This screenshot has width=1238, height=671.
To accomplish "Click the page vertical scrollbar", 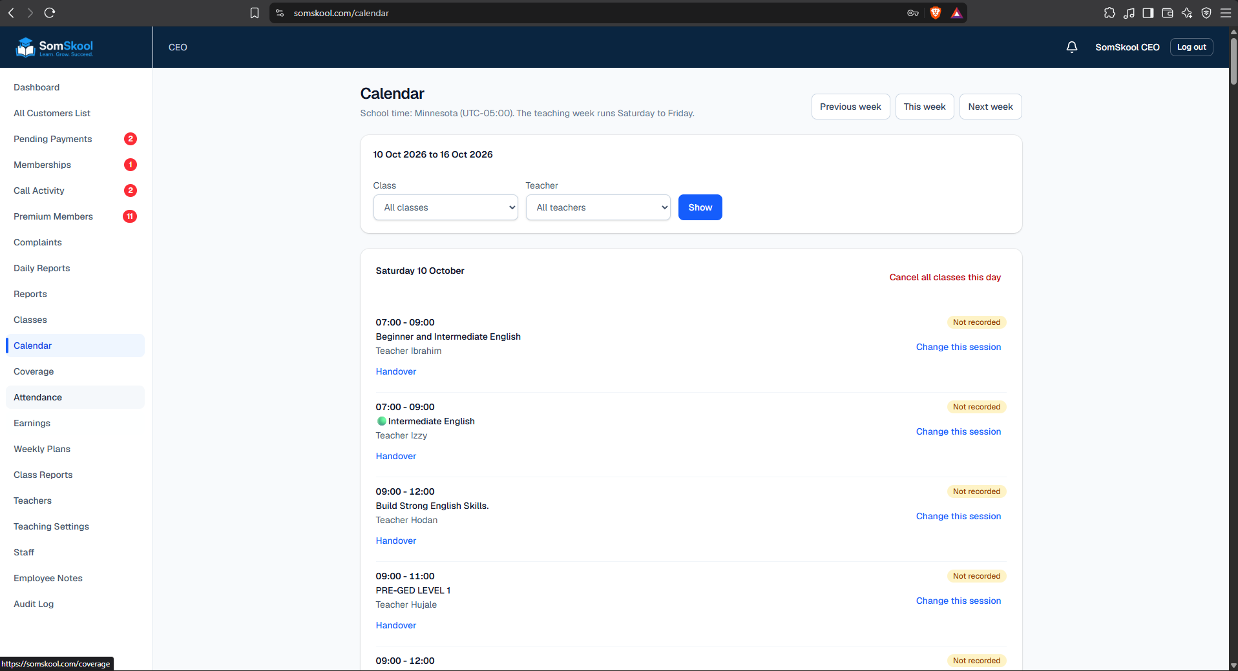I will (x=1233, y=61).
